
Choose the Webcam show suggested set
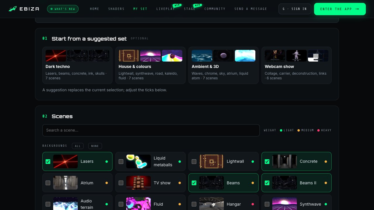297,65
